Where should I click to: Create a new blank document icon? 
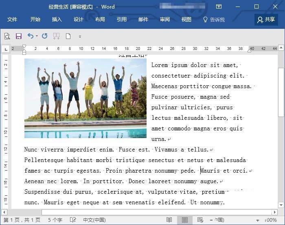coord(68,36)
